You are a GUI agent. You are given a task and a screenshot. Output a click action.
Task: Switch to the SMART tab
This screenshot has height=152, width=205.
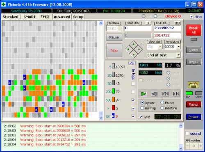pyautogui.click(x=30, y=17)
